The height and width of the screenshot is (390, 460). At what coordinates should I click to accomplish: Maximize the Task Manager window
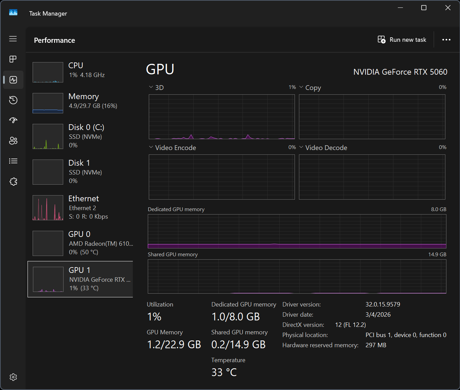(x=424, y=8)
